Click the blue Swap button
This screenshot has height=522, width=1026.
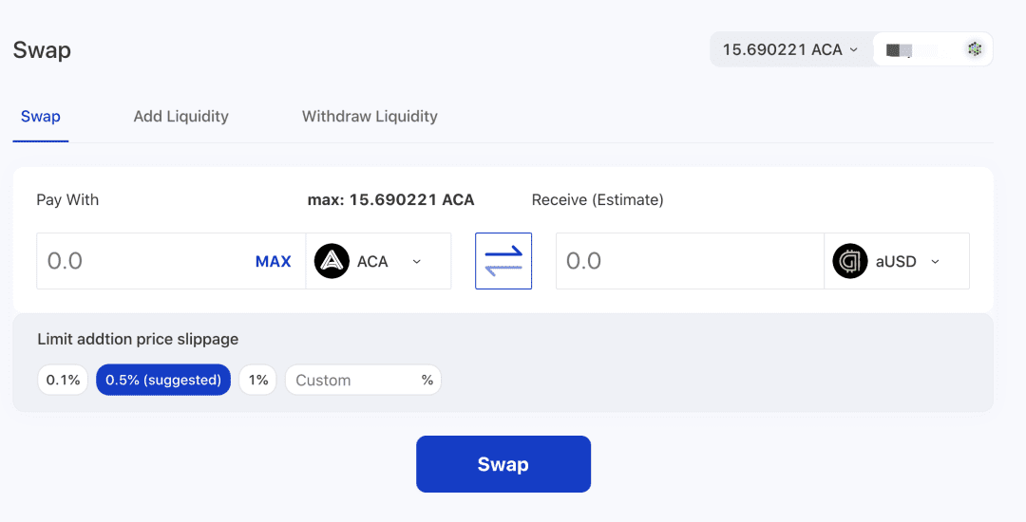tap(503, 464)
